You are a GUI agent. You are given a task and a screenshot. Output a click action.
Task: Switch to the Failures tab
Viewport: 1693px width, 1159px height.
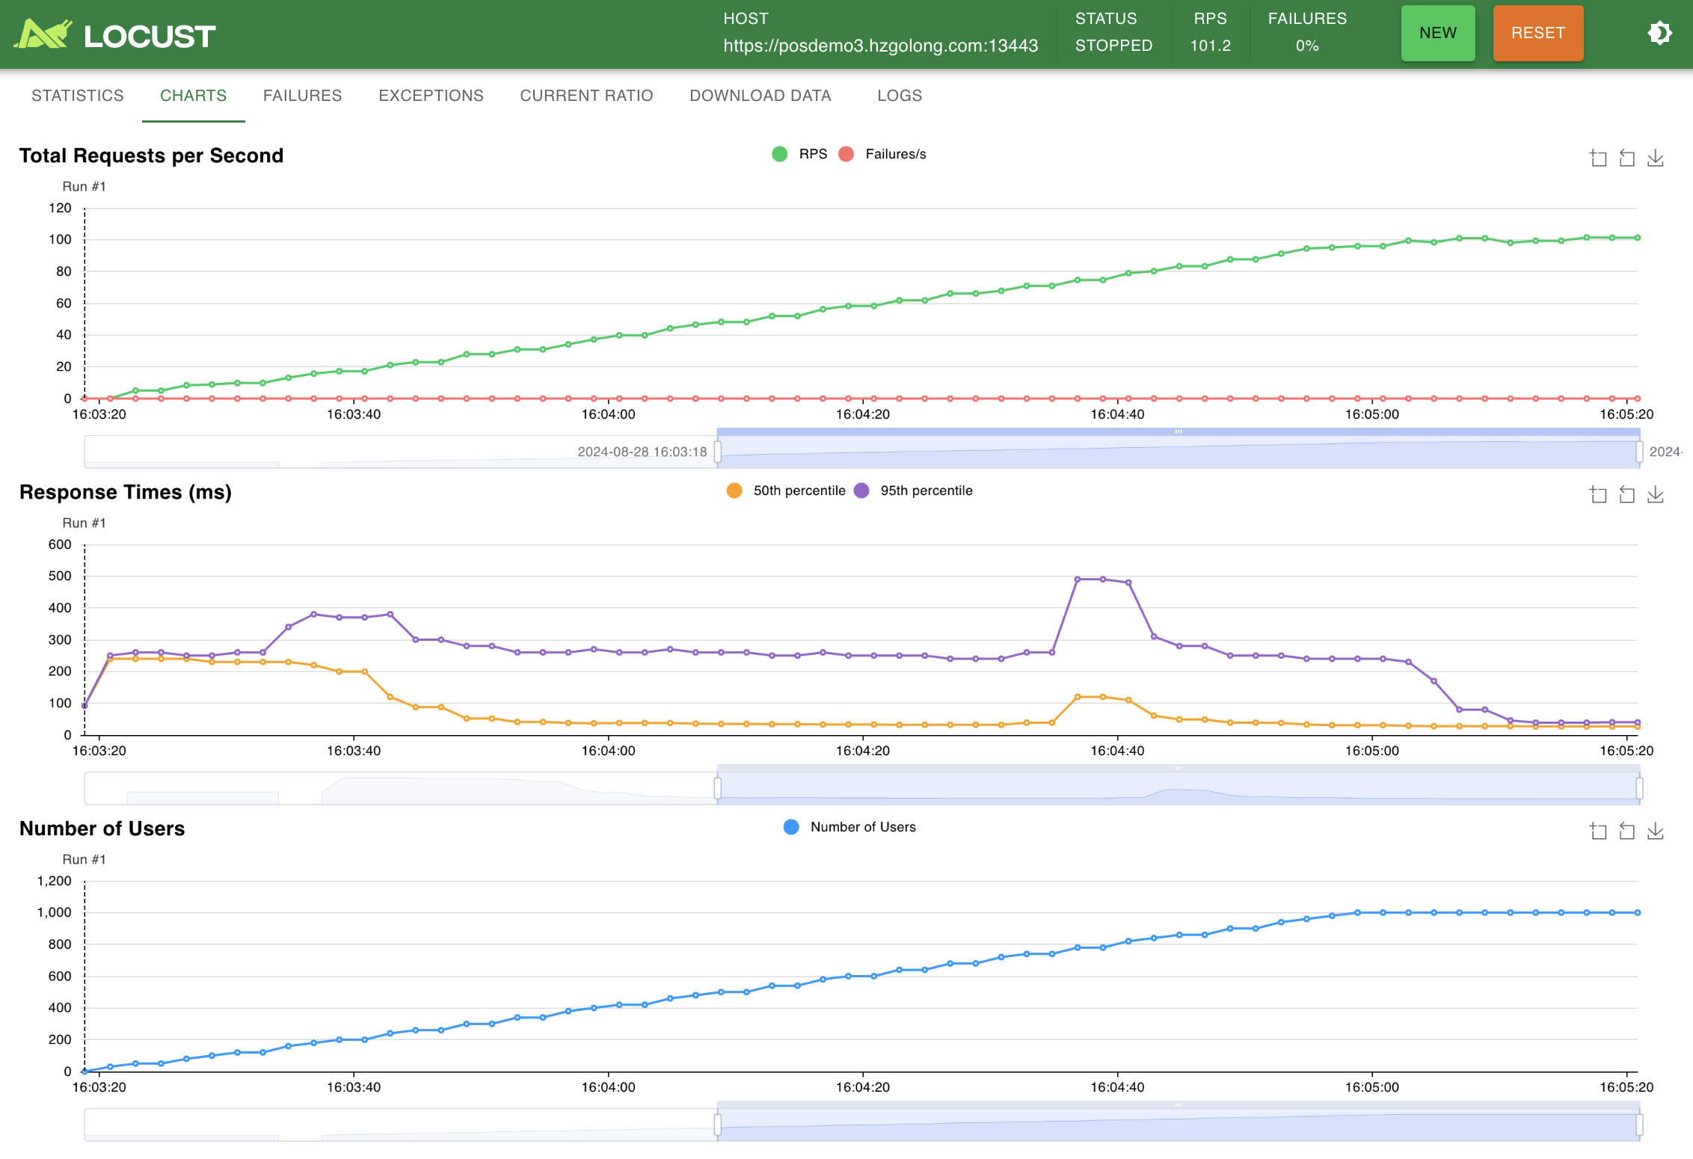[x=303, y=96]
